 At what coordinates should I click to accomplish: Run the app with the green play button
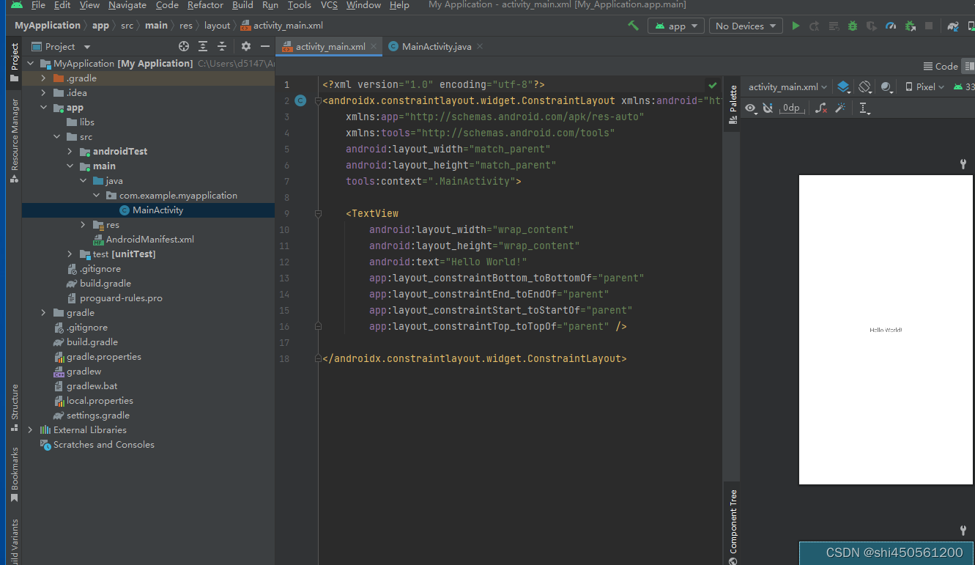pyautogui.click(x=796, y=26)
